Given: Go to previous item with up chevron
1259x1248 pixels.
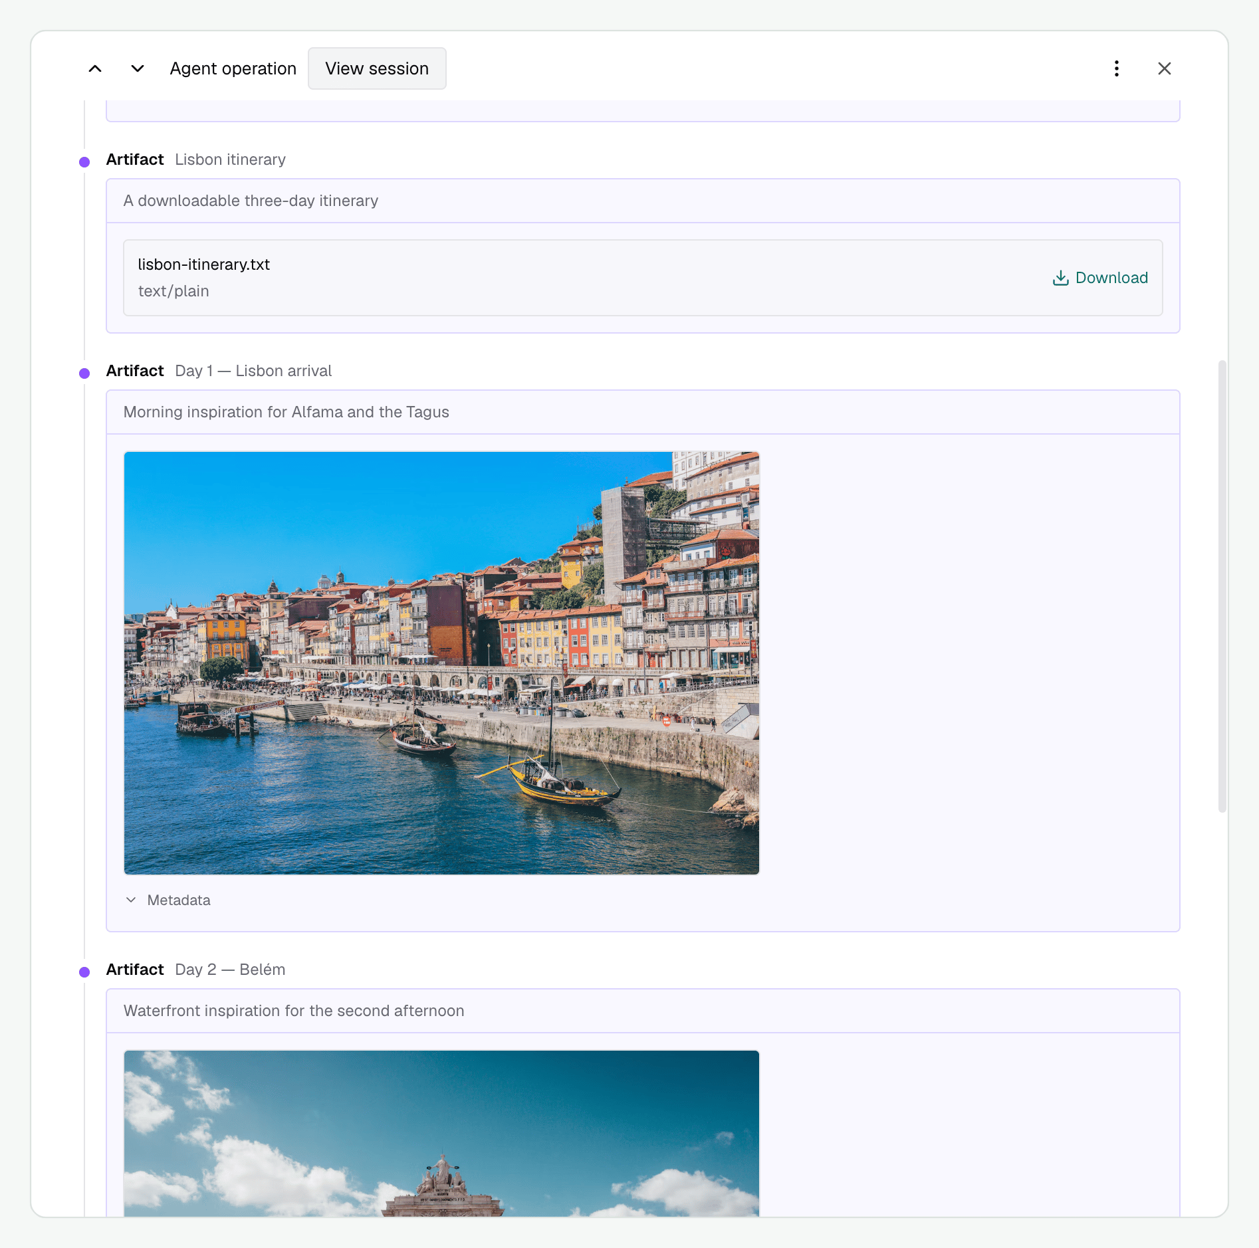Looking at the screenshot, I should (x=95, y=68).
